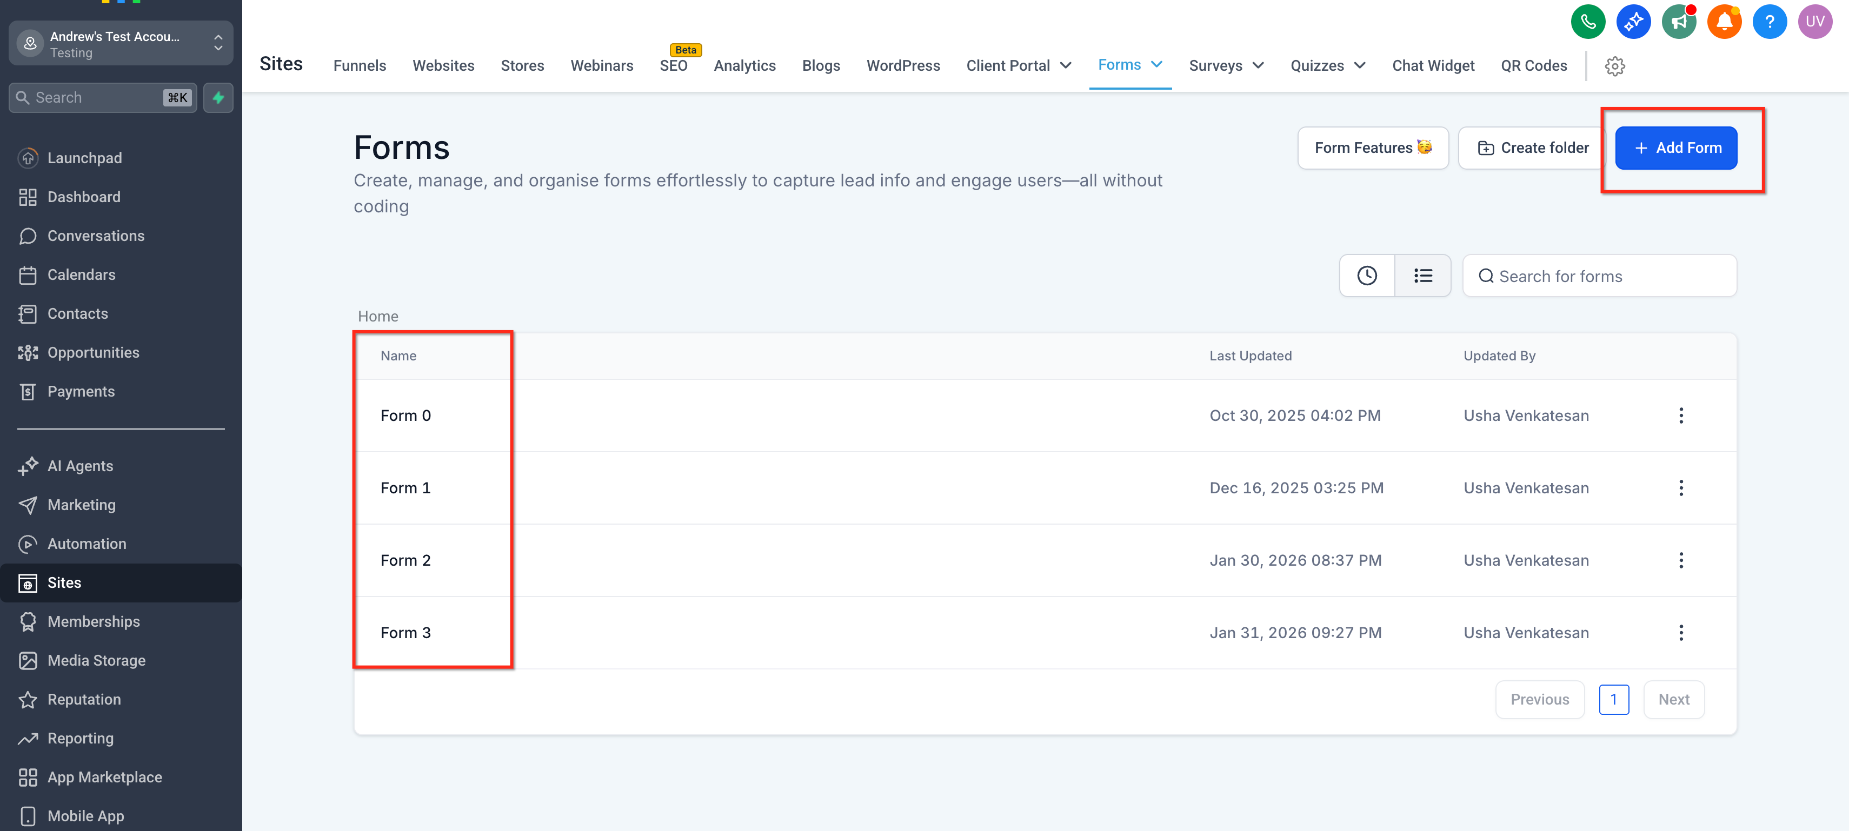This screenshot has height=831, width=1849.
Task: Click the green lightning quick actions button
Action: tap(218, 98)
